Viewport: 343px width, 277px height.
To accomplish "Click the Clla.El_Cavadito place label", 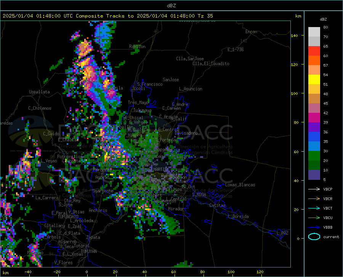I will tap(211, 64).
